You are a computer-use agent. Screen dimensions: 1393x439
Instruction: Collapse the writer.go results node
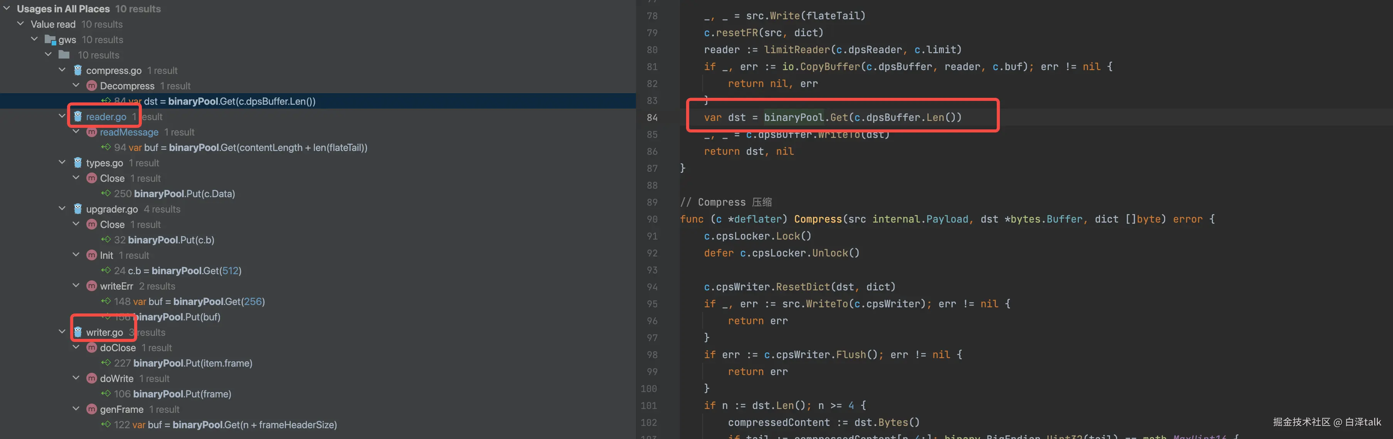point(62,332)
